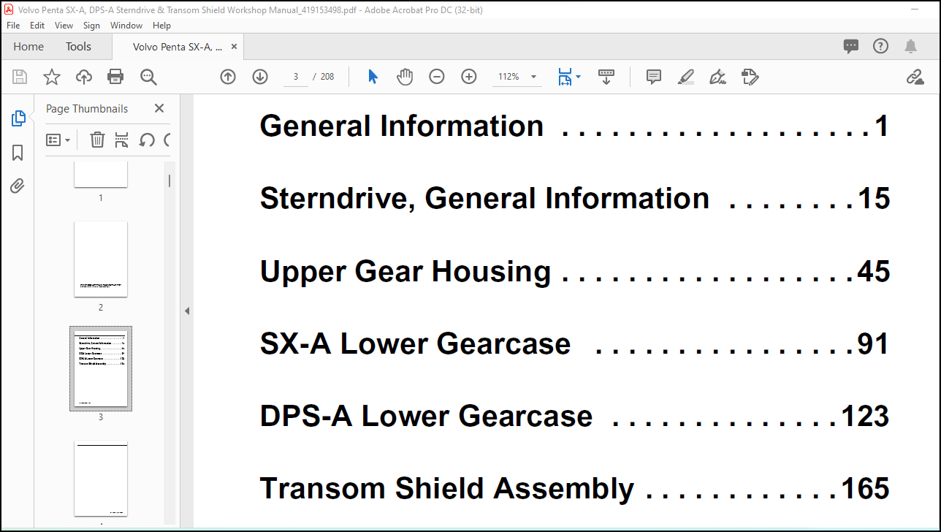Image resolution: width=941 pixels, height=532 pixels.
Task: Click the Zoom in plus icon
Action: pos(469,77)
